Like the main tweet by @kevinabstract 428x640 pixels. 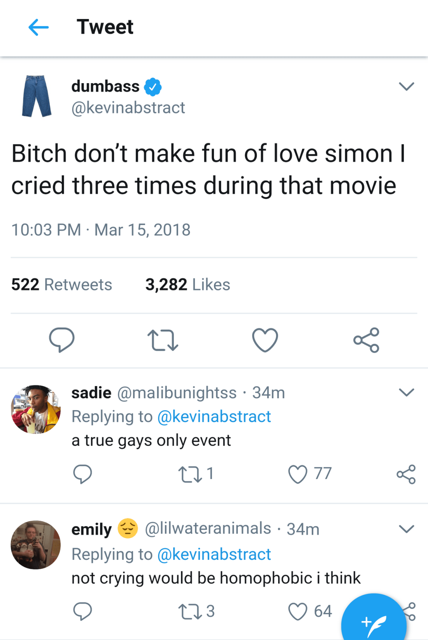265,340
